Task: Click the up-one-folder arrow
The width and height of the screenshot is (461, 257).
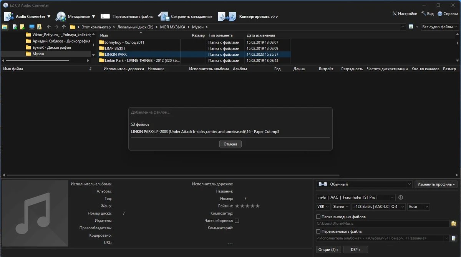Action: tap(64, 27)
